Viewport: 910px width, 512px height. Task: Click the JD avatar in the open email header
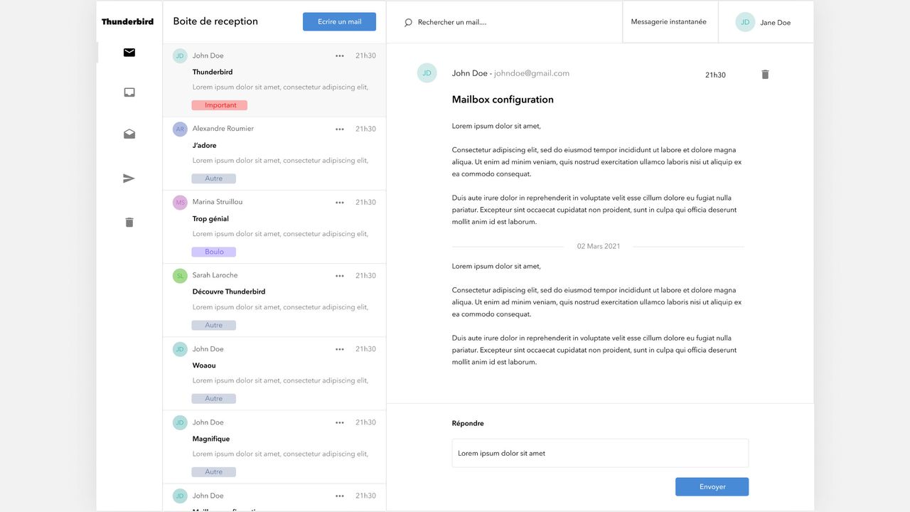coord(427,73)
